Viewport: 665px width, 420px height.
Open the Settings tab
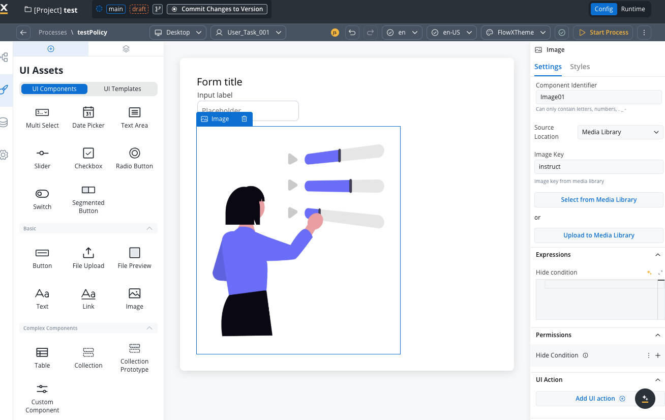(x=548, y=67)
